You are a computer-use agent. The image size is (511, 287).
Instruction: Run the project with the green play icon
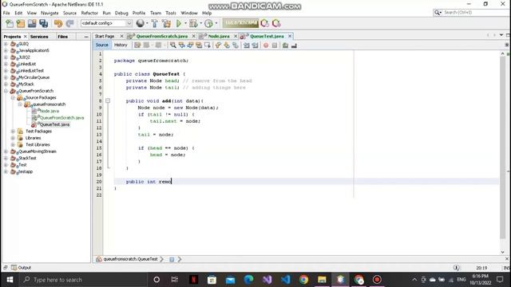179,23
